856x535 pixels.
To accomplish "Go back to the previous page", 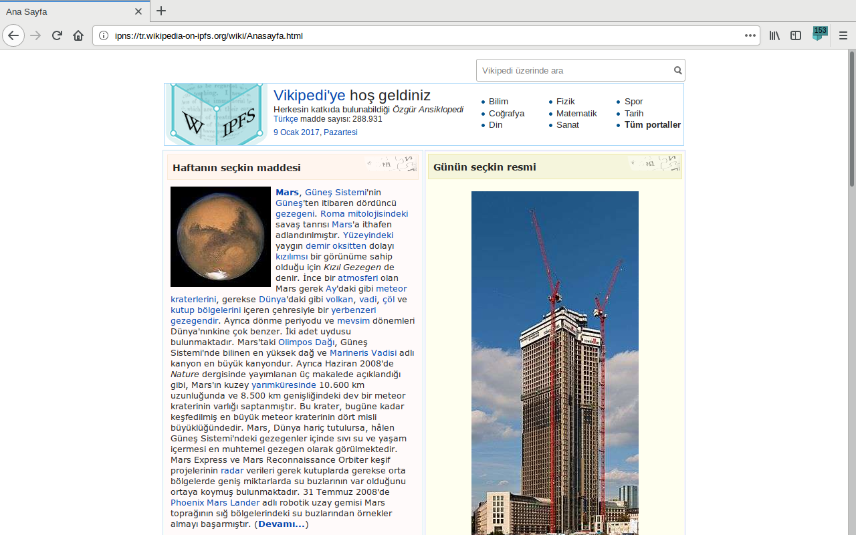I will (13, 35).
